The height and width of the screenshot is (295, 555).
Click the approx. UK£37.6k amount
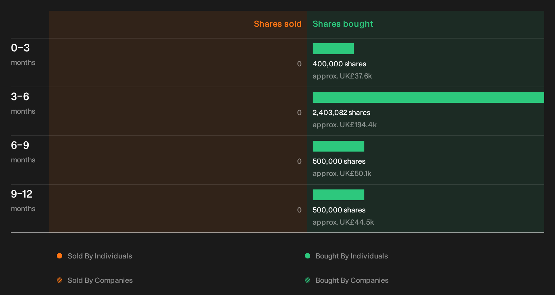coord(342,76)
